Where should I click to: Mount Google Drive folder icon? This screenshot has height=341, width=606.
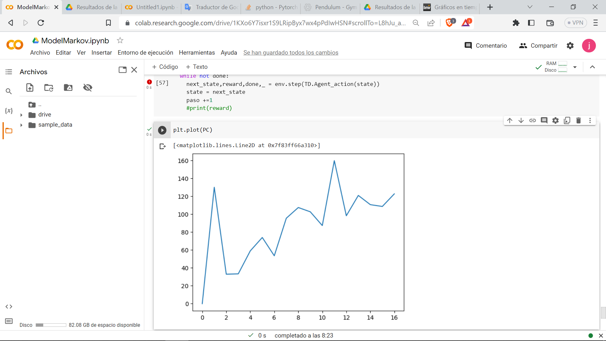click(x=68, y=87)
